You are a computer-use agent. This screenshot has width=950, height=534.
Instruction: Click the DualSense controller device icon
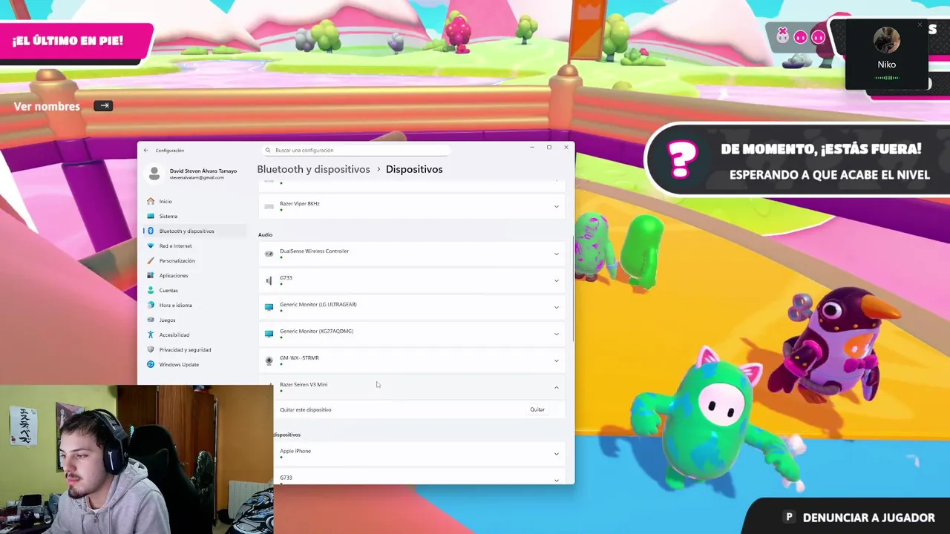point(269,254)
